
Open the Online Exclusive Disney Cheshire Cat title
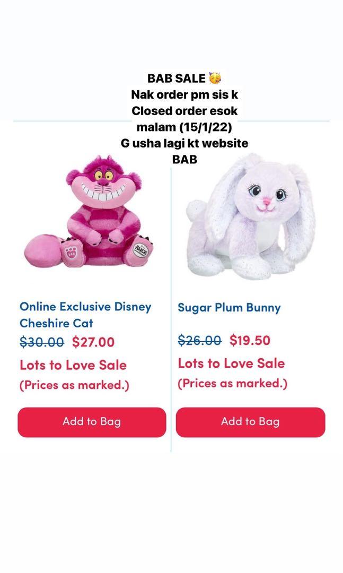click(85, 315)
